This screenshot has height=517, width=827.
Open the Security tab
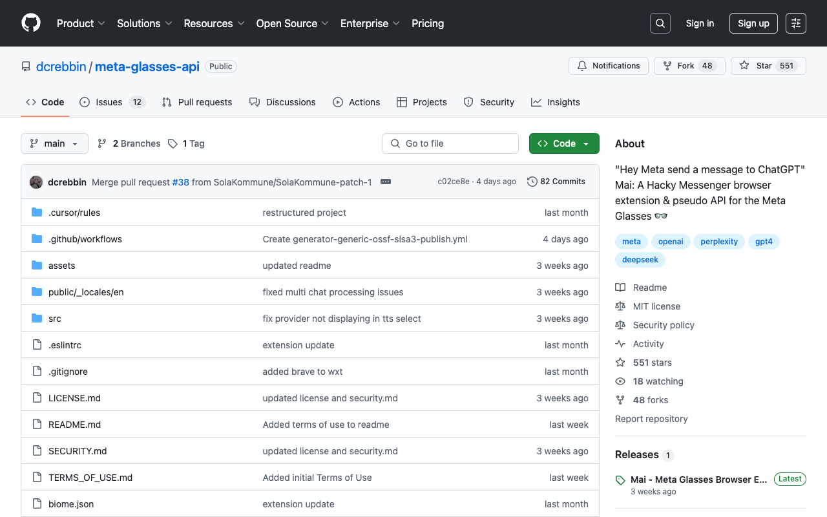pyautogui.click(x=489, y=102)
